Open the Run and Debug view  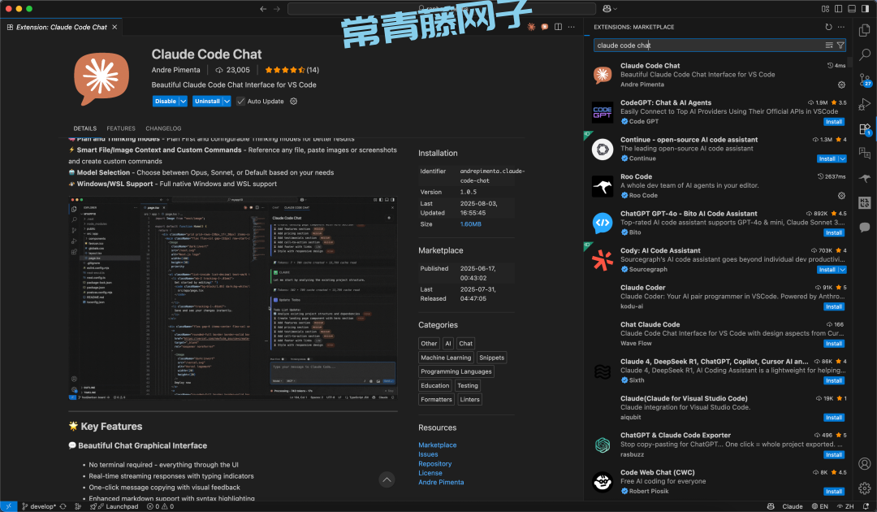(865, 104)
